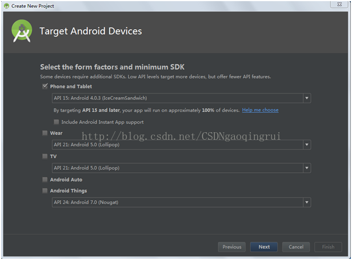Open the Phone and Tablet minimum SDK arrow

(x=307, y=98)
